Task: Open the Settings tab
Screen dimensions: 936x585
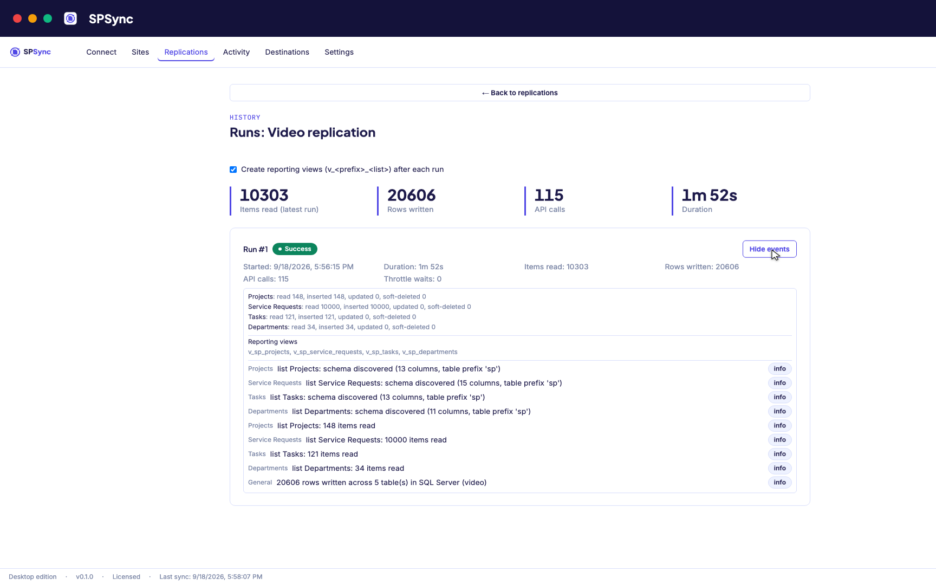Action: pos(339,52)
